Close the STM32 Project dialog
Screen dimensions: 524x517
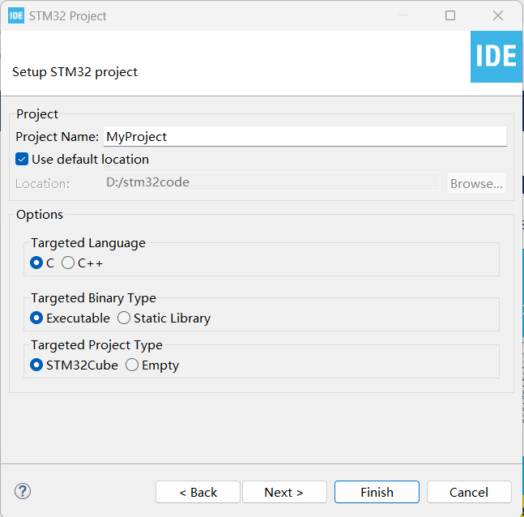pyautogui.click(x=498, y=15)
